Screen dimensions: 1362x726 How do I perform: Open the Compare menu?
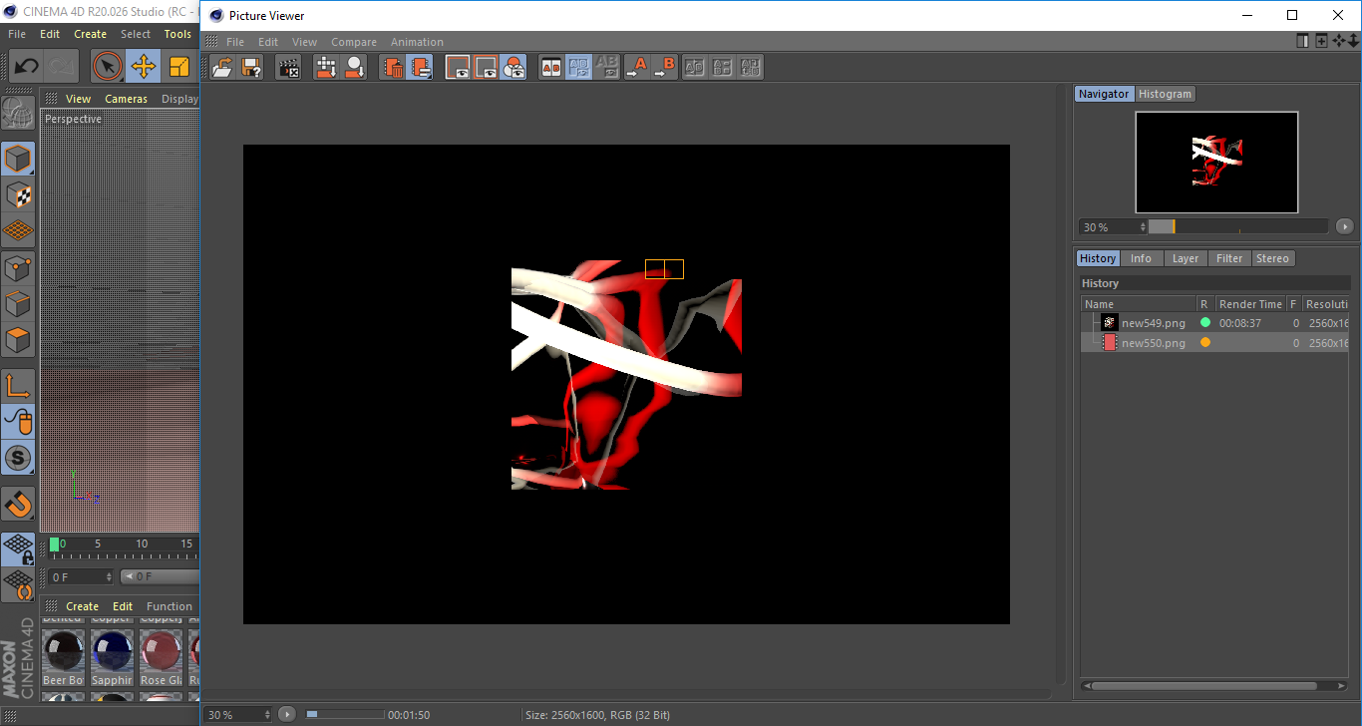click(354, 42)
